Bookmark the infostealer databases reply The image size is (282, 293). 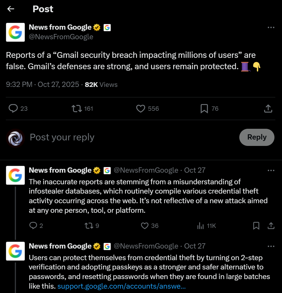(256, 226)
